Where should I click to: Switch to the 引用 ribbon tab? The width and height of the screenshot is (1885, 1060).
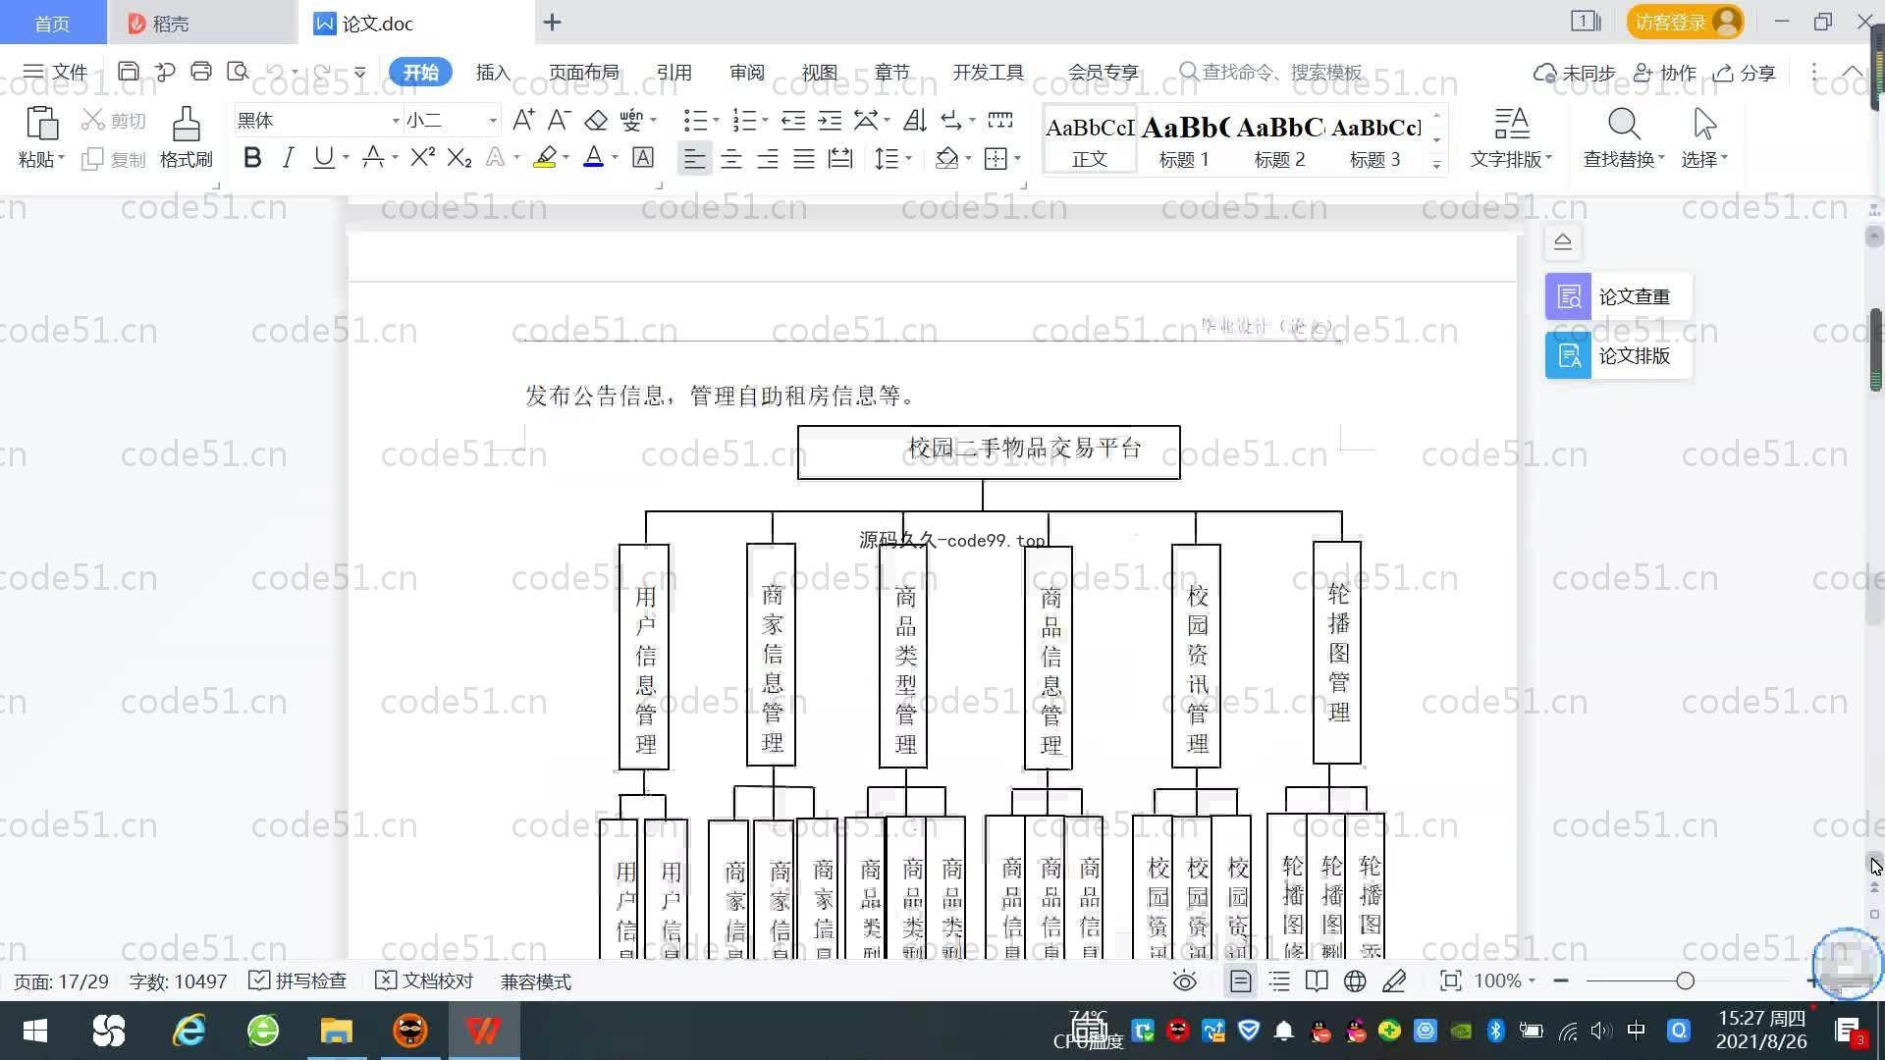click(x=674, y=72)
